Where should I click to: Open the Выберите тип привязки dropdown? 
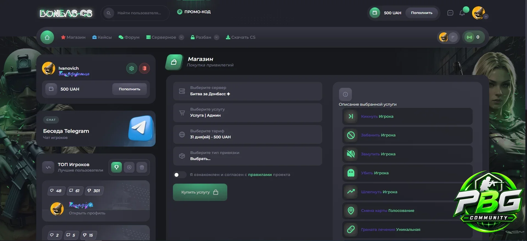(248, 156)
